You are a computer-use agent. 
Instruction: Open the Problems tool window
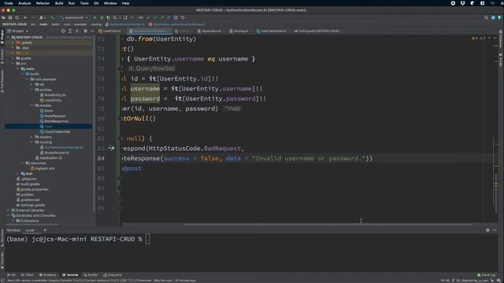click(48, 275)
